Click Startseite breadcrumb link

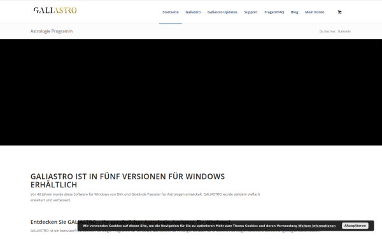point(344,31)
